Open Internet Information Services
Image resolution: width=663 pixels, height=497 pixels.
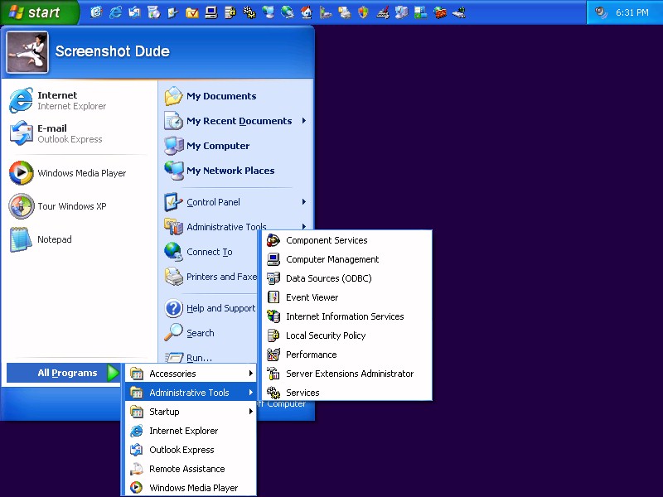click(345, 316)
